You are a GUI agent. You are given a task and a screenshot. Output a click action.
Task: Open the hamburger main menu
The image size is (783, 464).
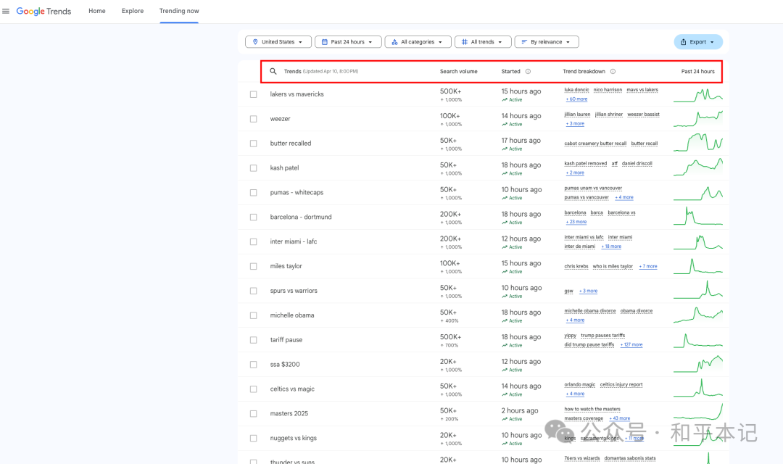point(6,11)
